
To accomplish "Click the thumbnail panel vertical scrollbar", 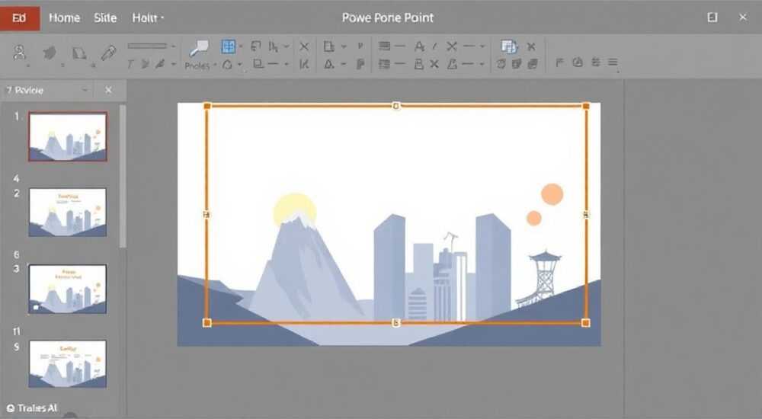I will [x=123, y=176].
